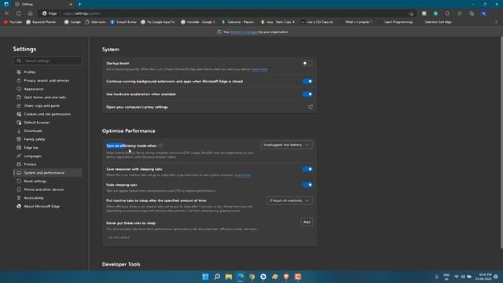Open Windows Search from taskbar

(217, 277)
